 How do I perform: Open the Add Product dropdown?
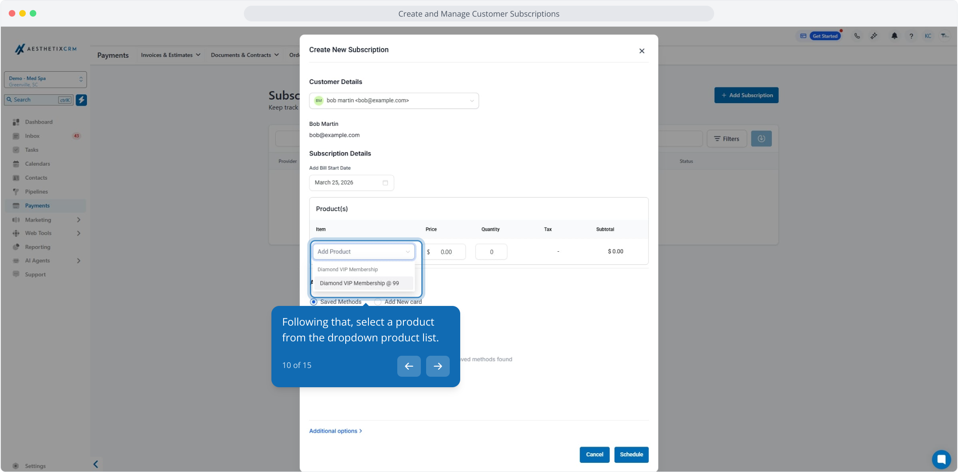point(364,252)
